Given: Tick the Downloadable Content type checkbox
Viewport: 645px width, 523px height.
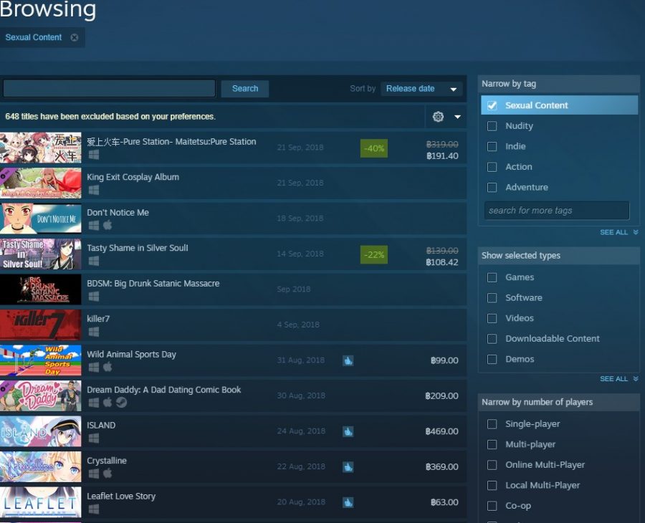Looking at the screenshot, I should pyautogui.click(x=492, y=339).
